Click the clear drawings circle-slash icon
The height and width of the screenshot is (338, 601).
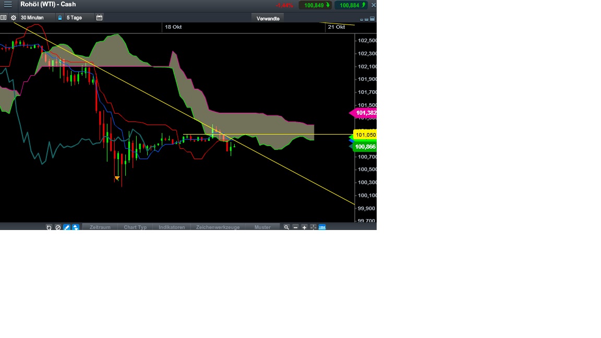tap(58, 227)
